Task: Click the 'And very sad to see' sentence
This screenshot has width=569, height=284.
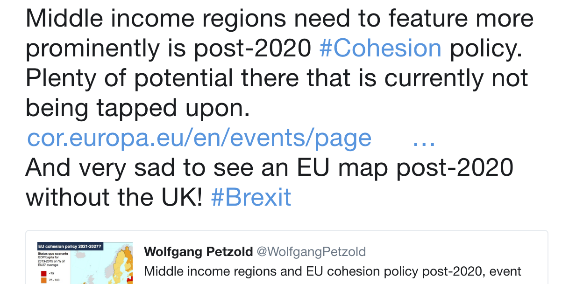Action: (269, 167)
